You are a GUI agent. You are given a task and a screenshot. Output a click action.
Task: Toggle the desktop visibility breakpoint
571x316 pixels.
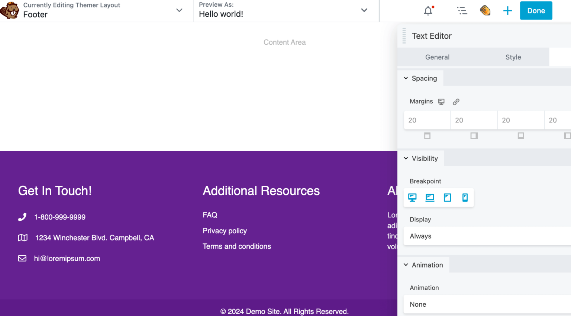point(412,198)
